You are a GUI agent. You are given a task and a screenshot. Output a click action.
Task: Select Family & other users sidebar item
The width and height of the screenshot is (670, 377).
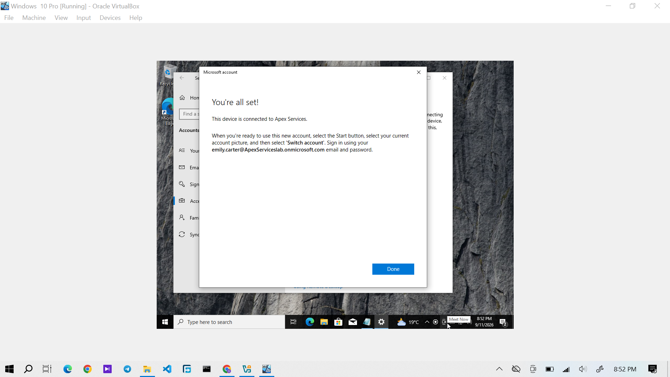(x=189, y=218)
